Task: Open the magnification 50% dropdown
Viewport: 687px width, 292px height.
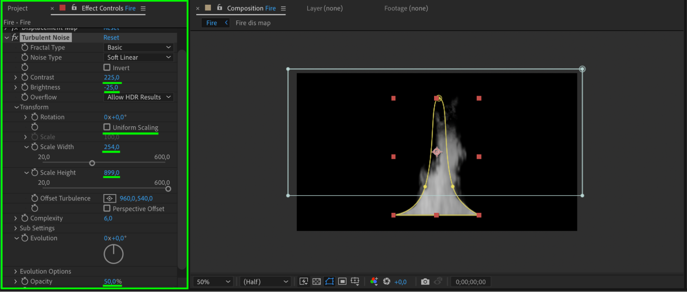Action: (213, 282)
